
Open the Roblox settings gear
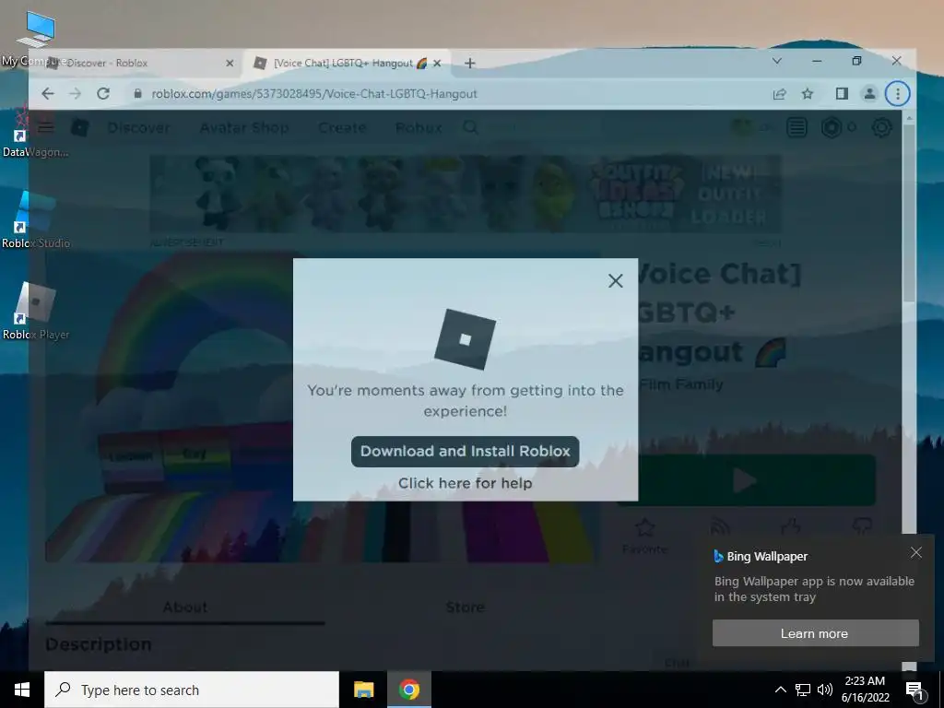point(881,127)
